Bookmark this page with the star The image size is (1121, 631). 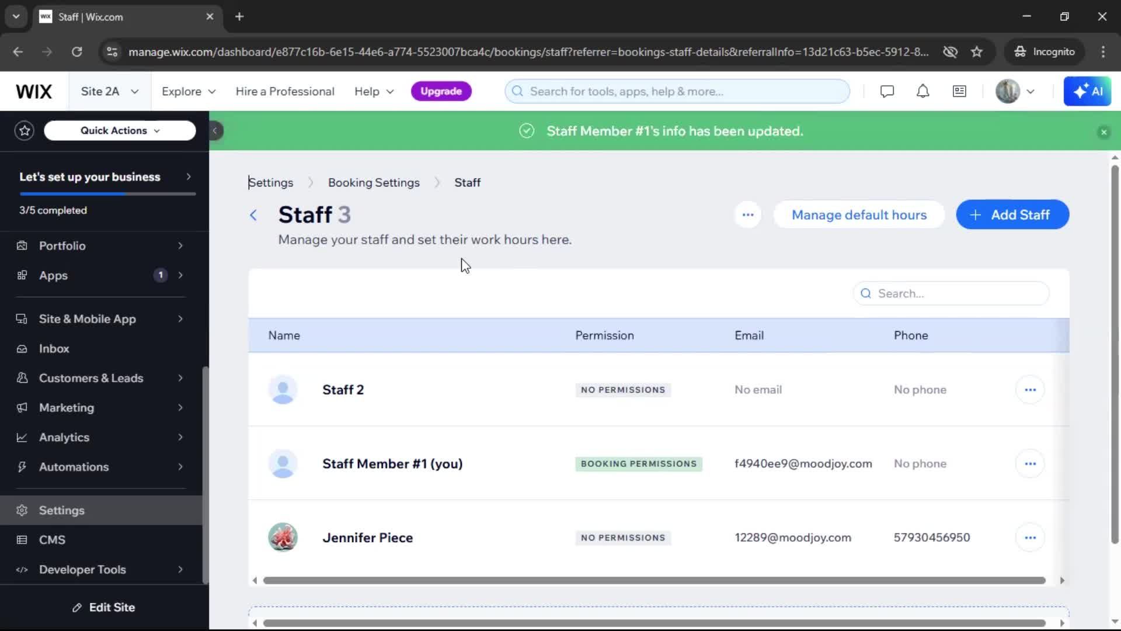click(x=976, y=52)
